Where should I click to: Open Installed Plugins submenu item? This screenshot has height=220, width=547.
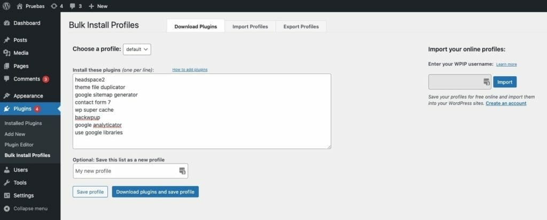coord(23,123)
